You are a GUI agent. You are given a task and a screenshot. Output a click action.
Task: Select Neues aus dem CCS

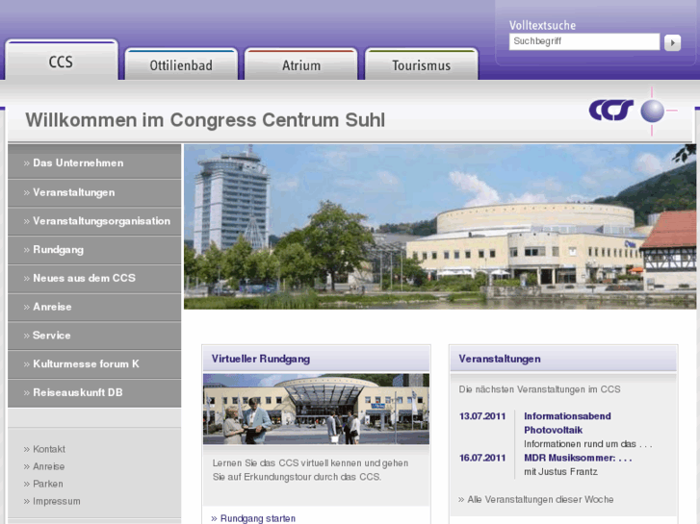pyautogui.click(x=94, y=278)
